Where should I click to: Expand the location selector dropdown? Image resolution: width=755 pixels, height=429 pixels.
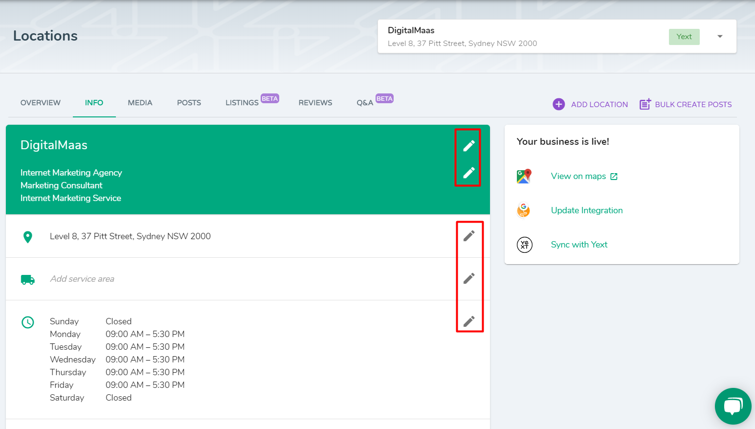click(719, 36)
